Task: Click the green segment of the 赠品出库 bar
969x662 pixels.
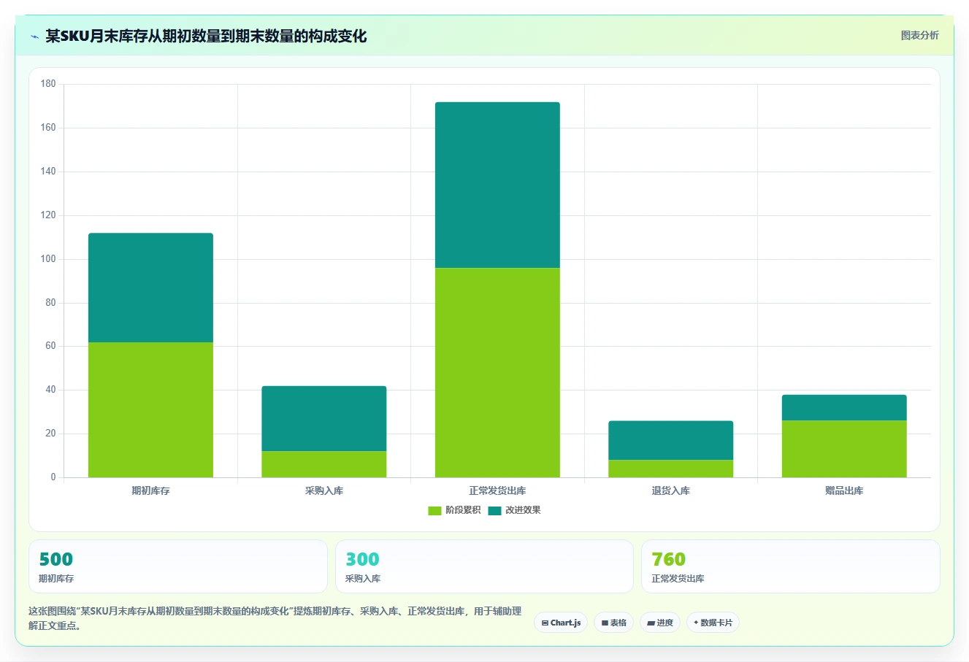Action: point(844,449)
